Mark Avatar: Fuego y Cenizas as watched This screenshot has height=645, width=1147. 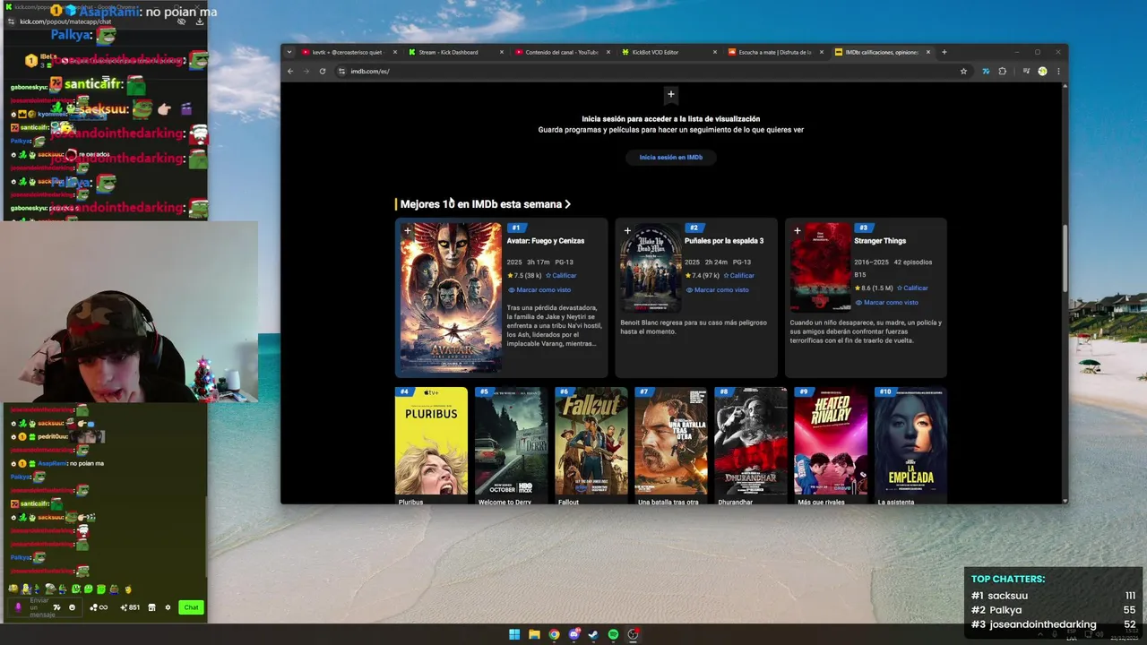[x=539, y=290]
